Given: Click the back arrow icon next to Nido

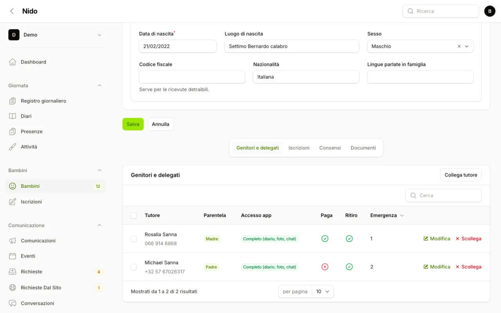Looking at the screenshot, I should coord(12,11).
